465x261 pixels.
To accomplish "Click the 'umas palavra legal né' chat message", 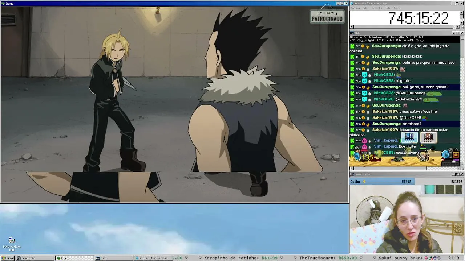I will tap(418, 111).
